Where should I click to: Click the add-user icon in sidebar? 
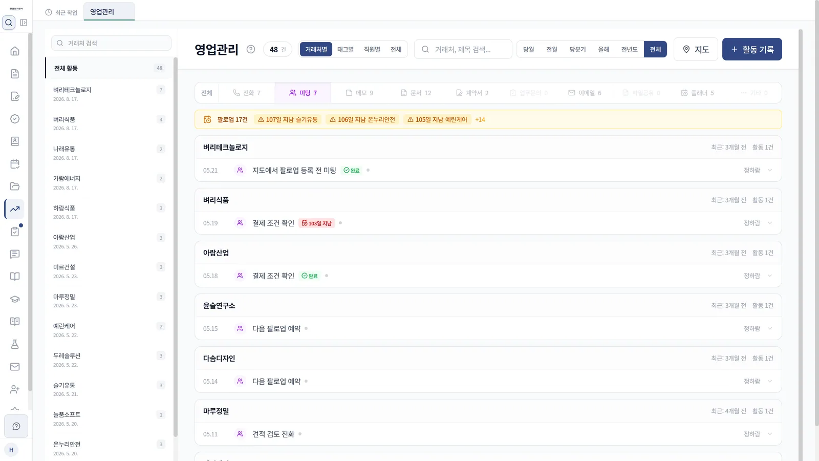pos(15,389)
